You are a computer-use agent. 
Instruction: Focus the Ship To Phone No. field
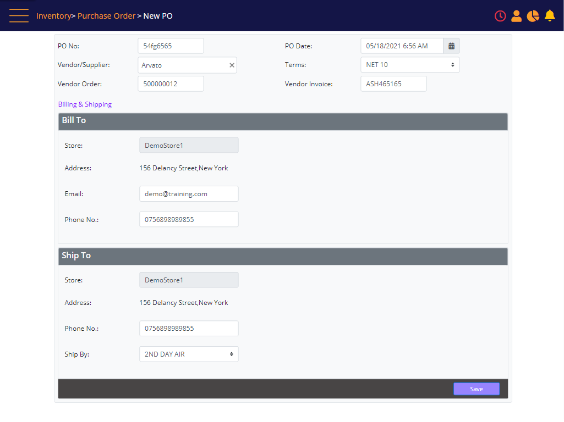click(x=189, y=328)
